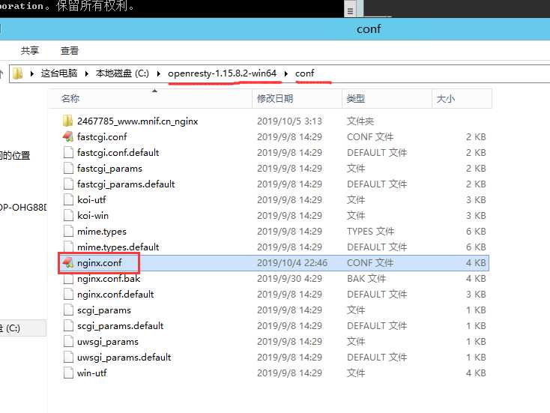This screenshot has height=413, width=550.
Task: Navigate to openresty-1.15.8.2-win64 breadcrumb
Action: tap(222, 73)
